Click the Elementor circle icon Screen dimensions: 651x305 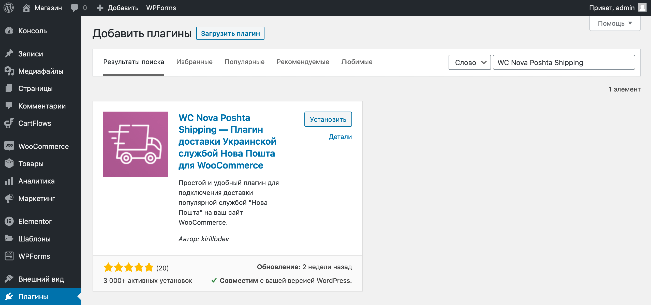[x=9, y=221]
